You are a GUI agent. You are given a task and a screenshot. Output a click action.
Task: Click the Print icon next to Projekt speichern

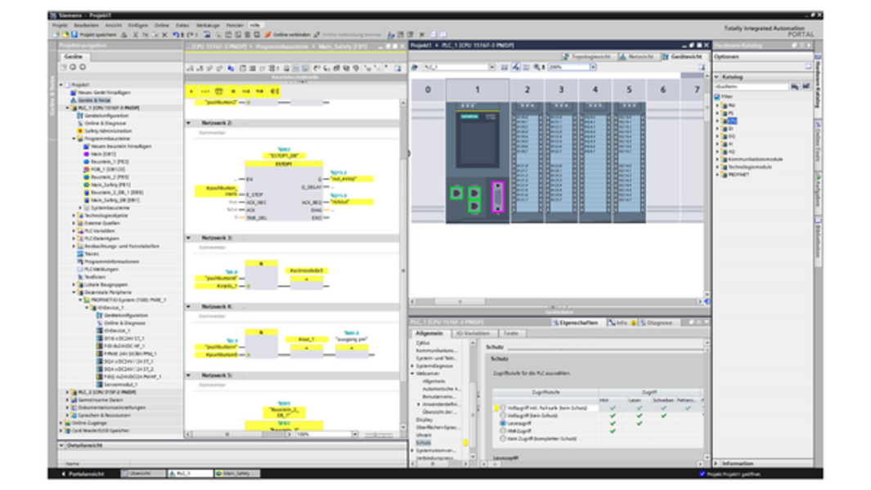pyautogui.click(x=124, y=34)
